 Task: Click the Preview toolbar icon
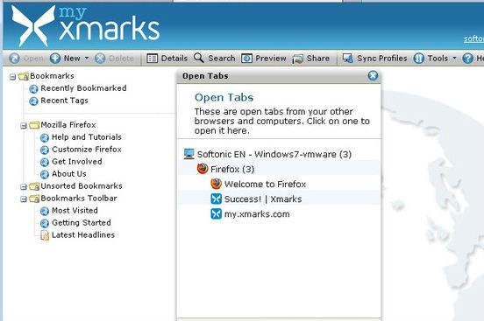tap(246, 59)
